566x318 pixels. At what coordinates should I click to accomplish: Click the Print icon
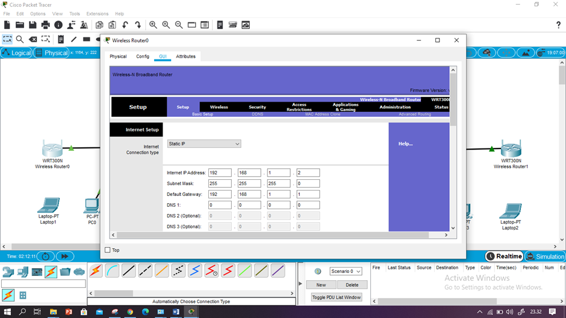(46, 25)
